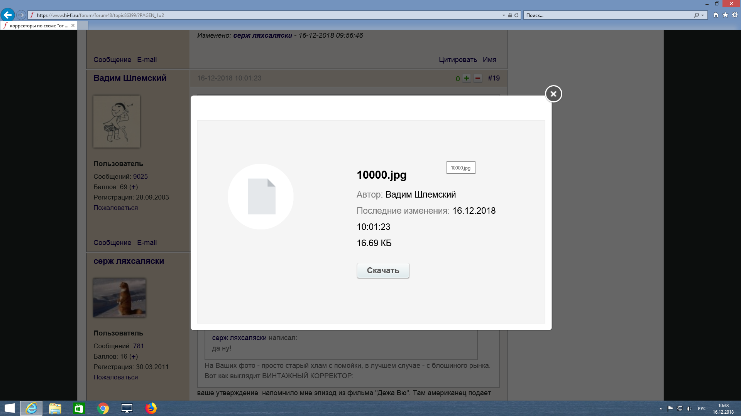This screenshot has width=741, height=416.
Task: Click the 10000.jpg tooltip label
Action: (x=460, y=168)
